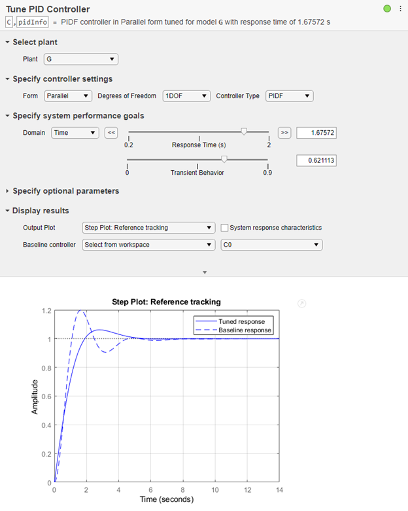The width and height of the screenshot is (408, 511).
Task: Enable System response characteristics checkbox
Action: pyautogui.click(x=225, y=228)
